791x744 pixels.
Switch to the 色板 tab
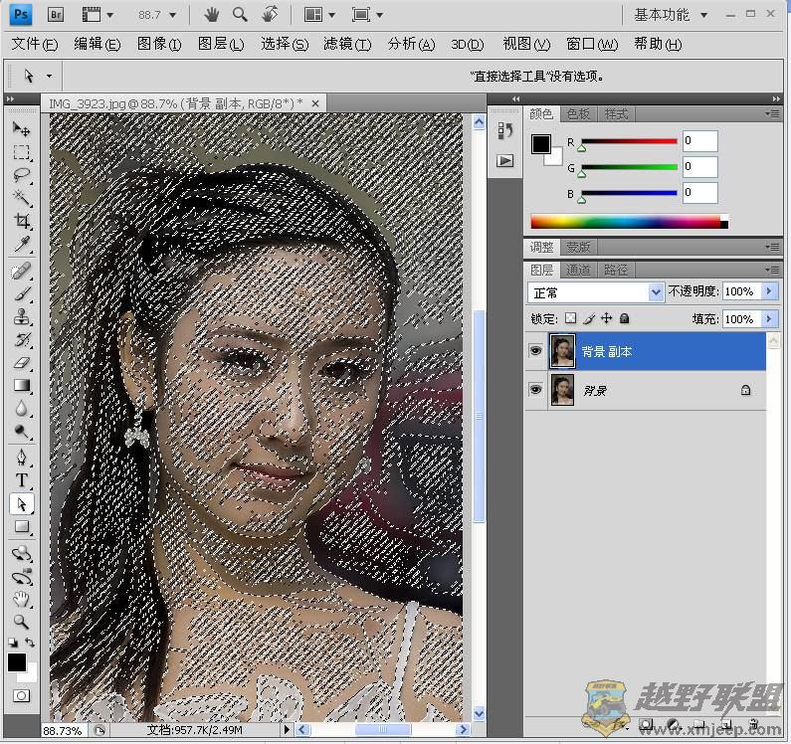[x=578, y=113]
